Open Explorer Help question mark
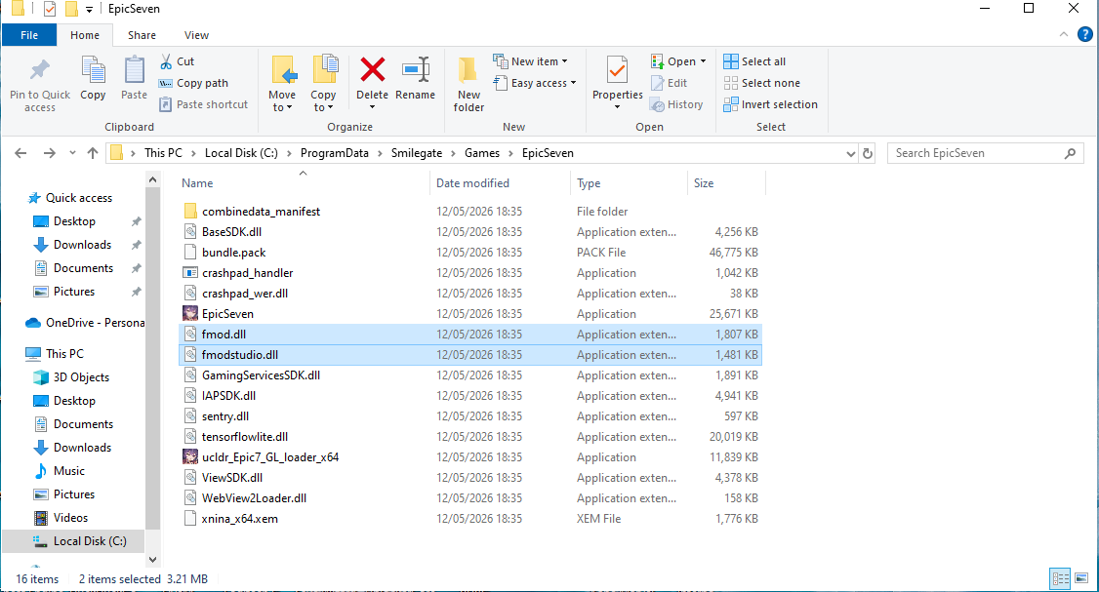Viewport: 1099px width, 592px height. 1085,33
